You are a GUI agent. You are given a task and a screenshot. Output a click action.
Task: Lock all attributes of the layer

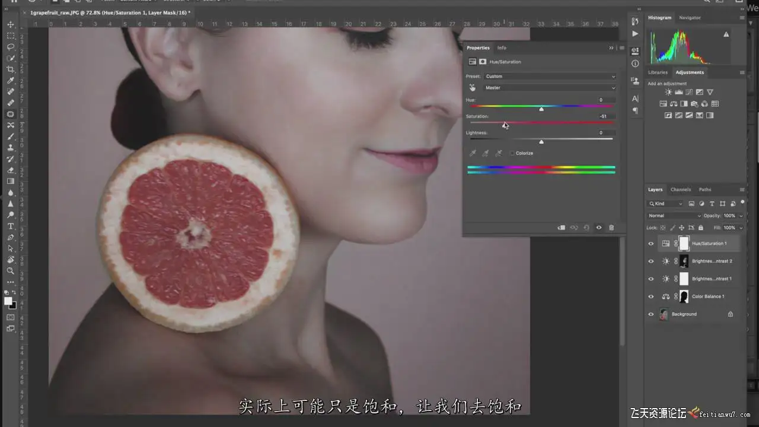click(x=701, y=228)
